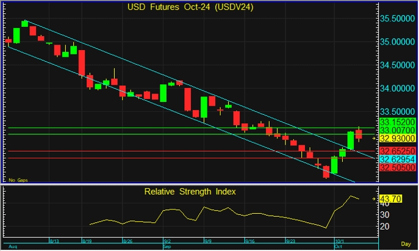Click the red 32.50500 price tag
The height and width of the screenshot is (251, 419).
pos(396,167)
